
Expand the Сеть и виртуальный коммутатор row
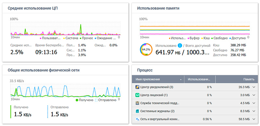click(254, 119)
